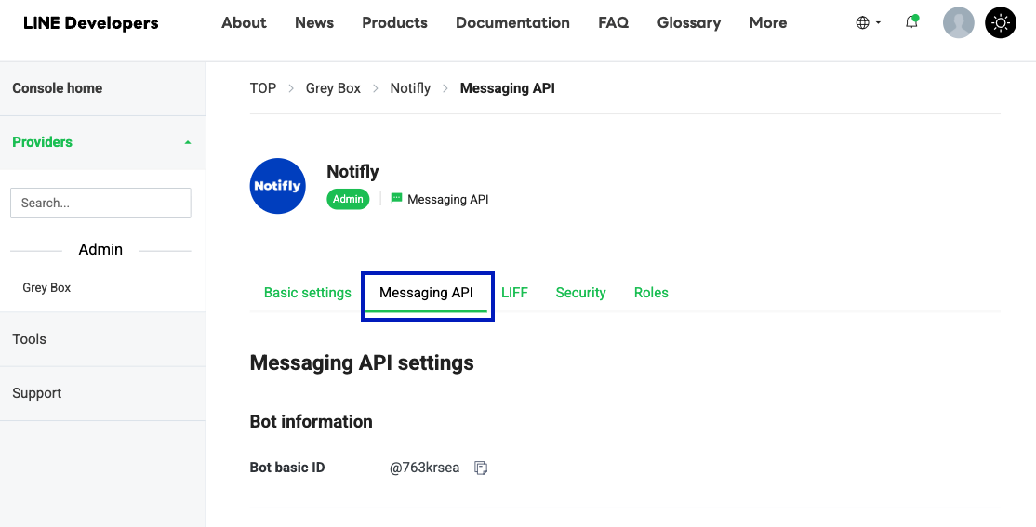Click the Messaging API settings heading

tap(362, 362)
